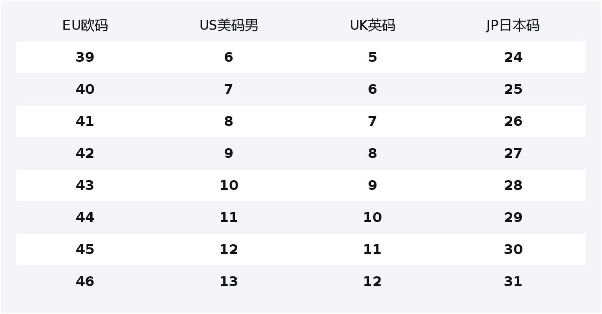The width and height of the screenshot is (602, 314).
Task: Select EU size 39 cell
Action: coord(85,57)
